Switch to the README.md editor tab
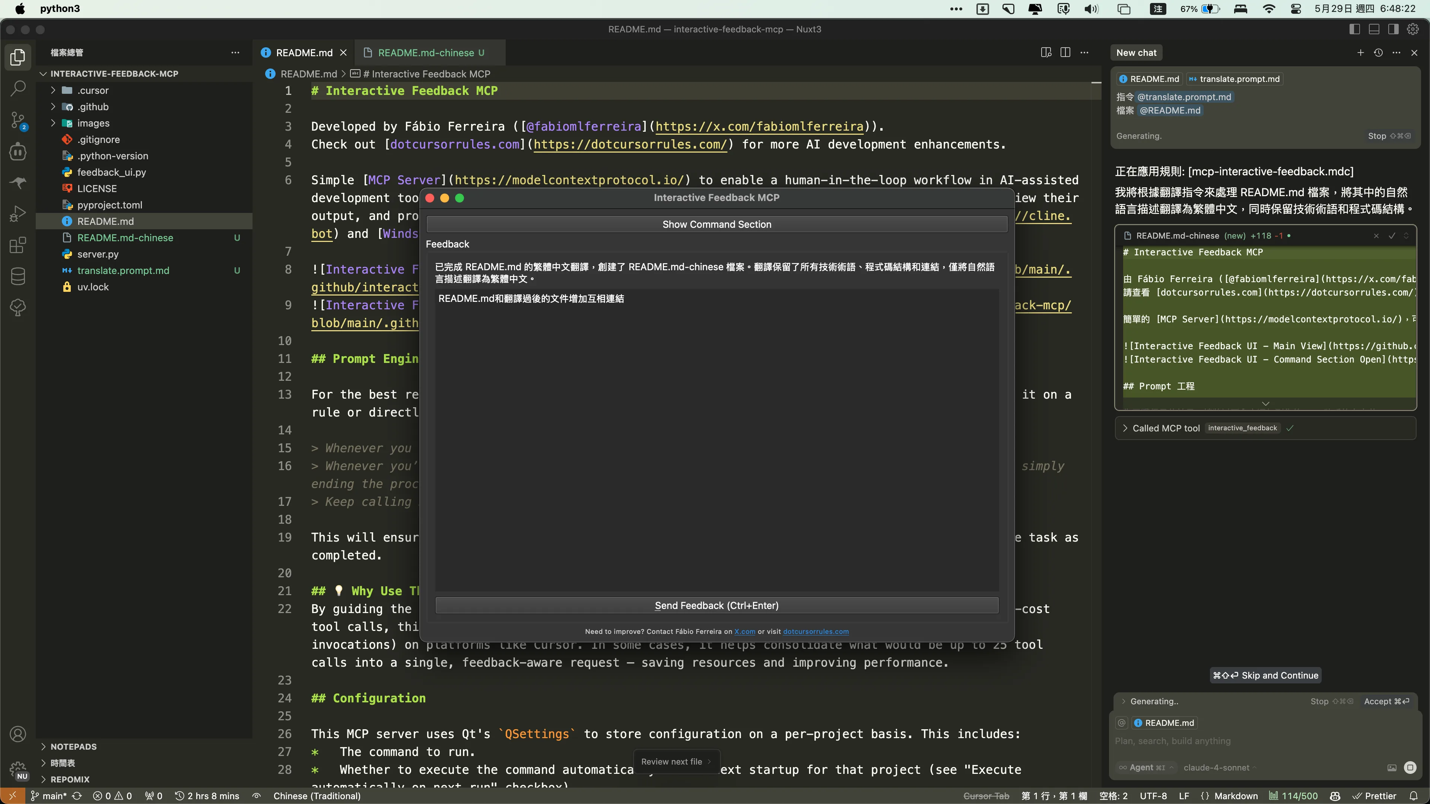 (x=304, y=53)
